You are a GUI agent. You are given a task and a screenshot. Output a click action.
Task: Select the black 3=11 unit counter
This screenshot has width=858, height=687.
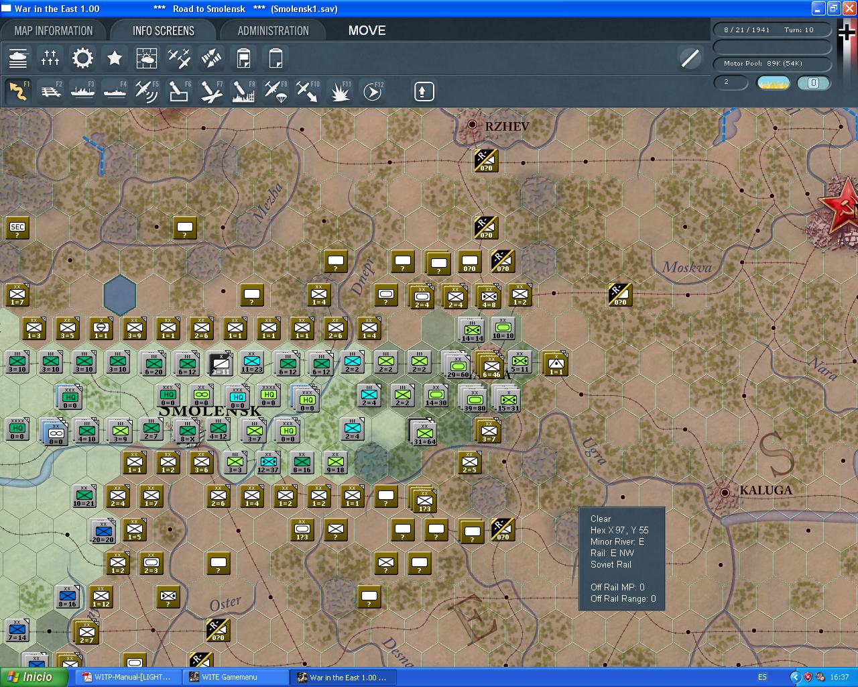pyautogui.click(x=221, y=364)
